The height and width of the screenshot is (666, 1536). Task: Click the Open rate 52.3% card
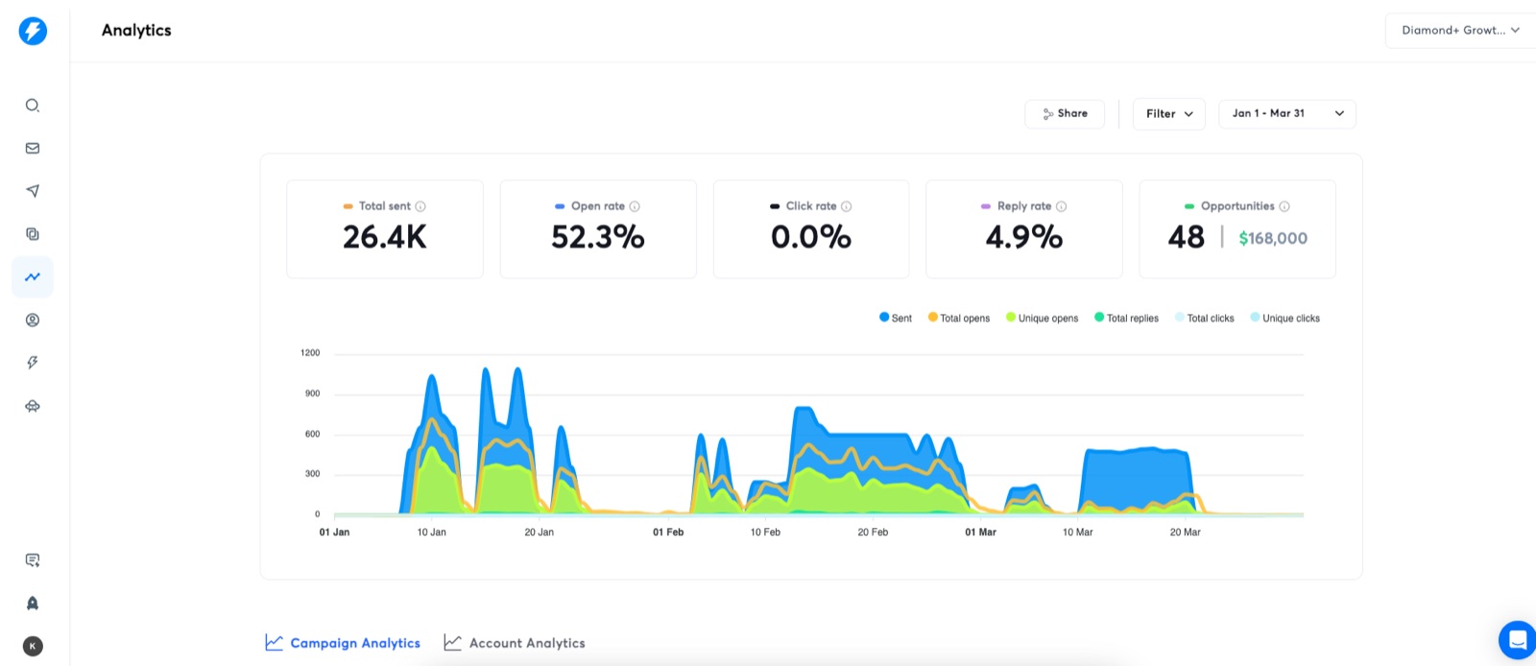598,229
